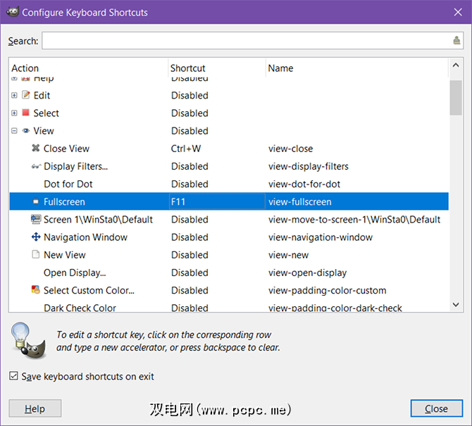
Task: Click the view-dot-for-dot name cell
Action: pyautogui.click(x=304, y=184)
